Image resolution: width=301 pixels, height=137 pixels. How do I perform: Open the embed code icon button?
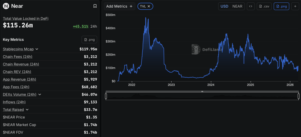coord(250,6)
